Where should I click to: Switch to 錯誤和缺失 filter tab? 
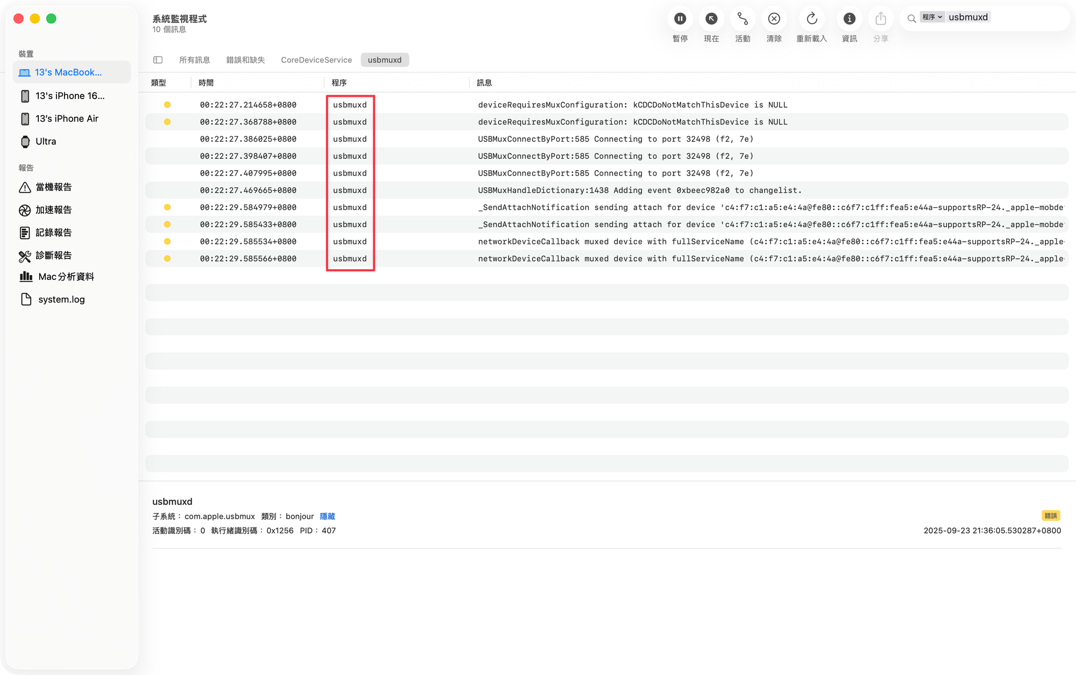click(x=245, y=60)
